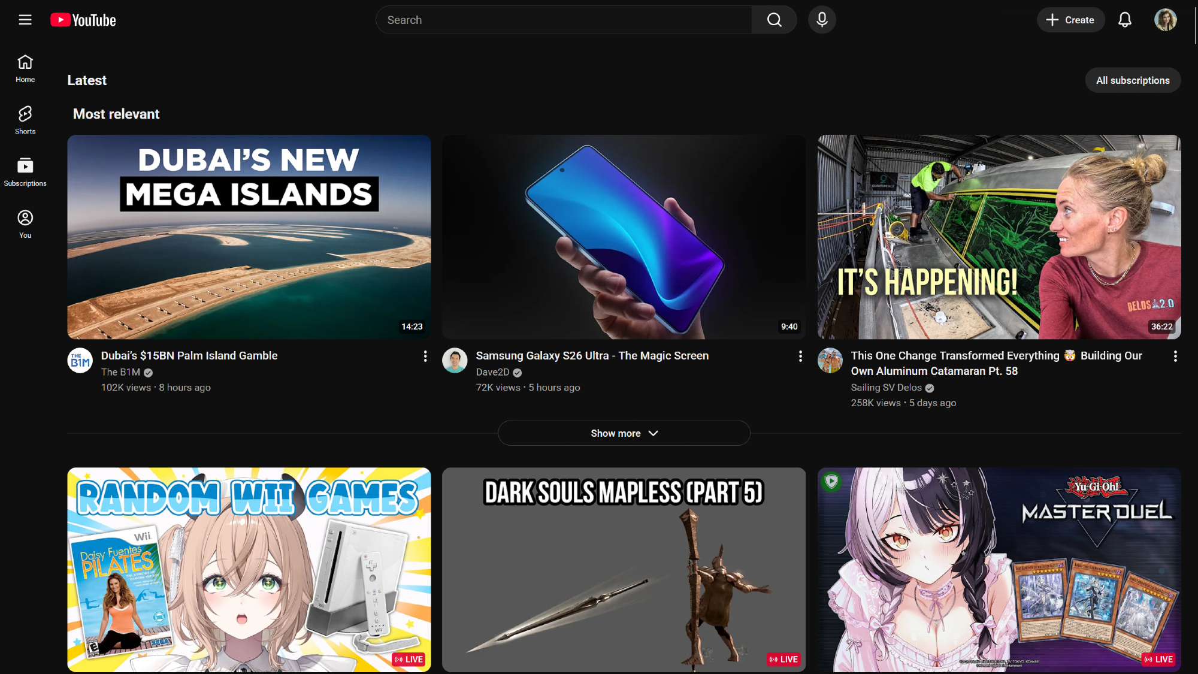This screenshot has height=674, width=1198.
Task: Open the hamburger guide menu
Action: click(x=25, y=20)
